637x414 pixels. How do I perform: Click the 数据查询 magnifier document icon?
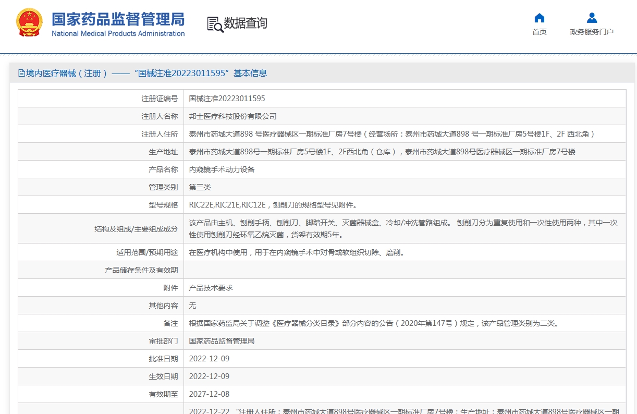click(215, 25)
